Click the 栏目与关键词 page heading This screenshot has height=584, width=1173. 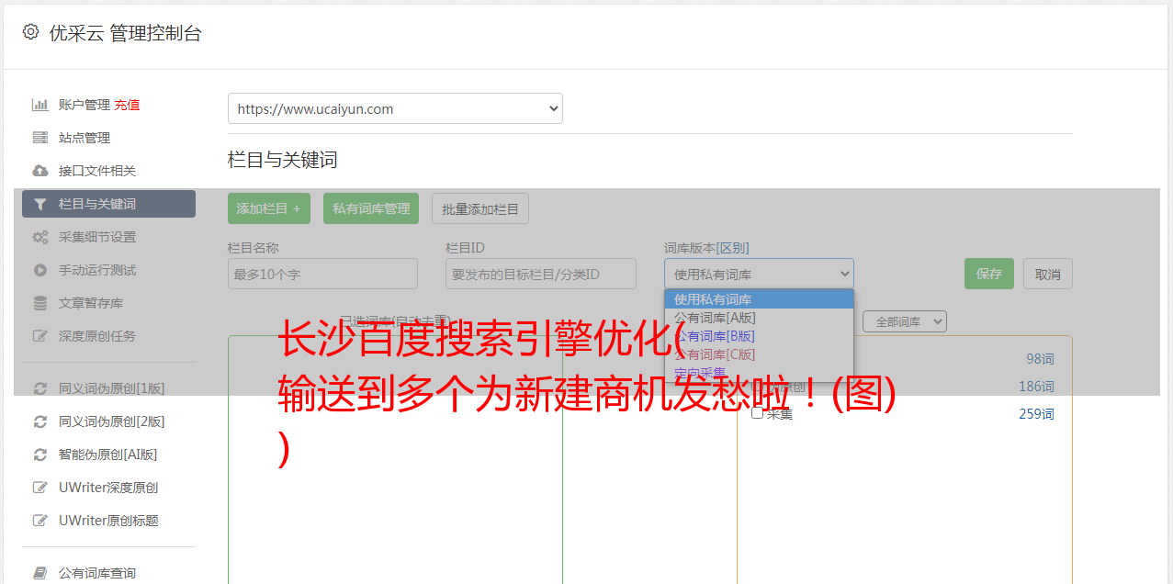[283, 160]
